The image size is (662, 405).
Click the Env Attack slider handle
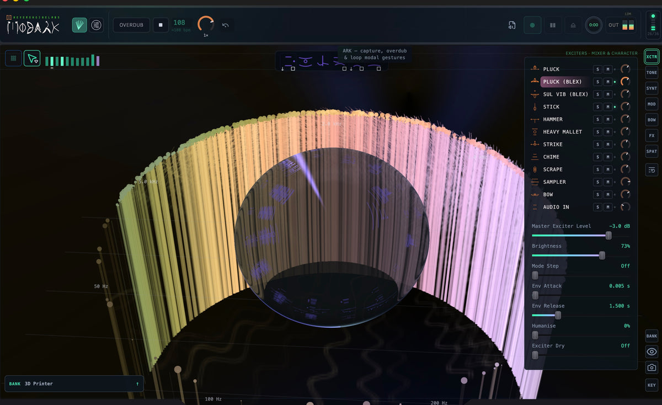(535, 295)
